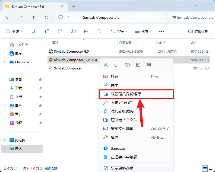The height and width of the screenshot is (172, 215).
Task: Click the Name (名称) column header
Action: pos(55,43)
